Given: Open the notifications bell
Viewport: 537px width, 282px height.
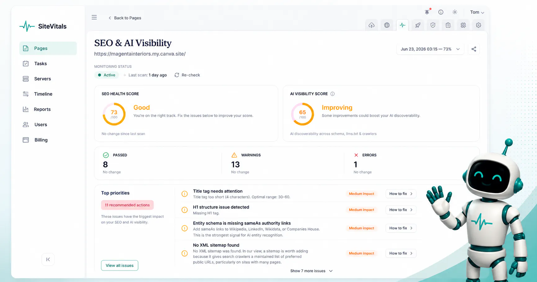Looking at the screenshot, I should tap(427, 12).
